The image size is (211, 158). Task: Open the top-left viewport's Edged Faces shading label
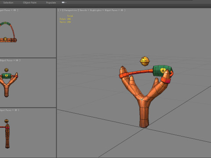point(8,10)
